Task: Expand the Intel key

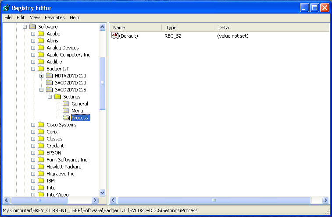Action: 33,188
